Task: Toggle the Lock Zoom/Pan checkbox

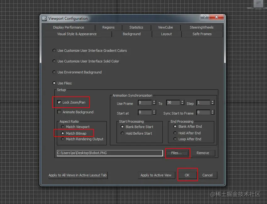Action: [x=59, y=102]
